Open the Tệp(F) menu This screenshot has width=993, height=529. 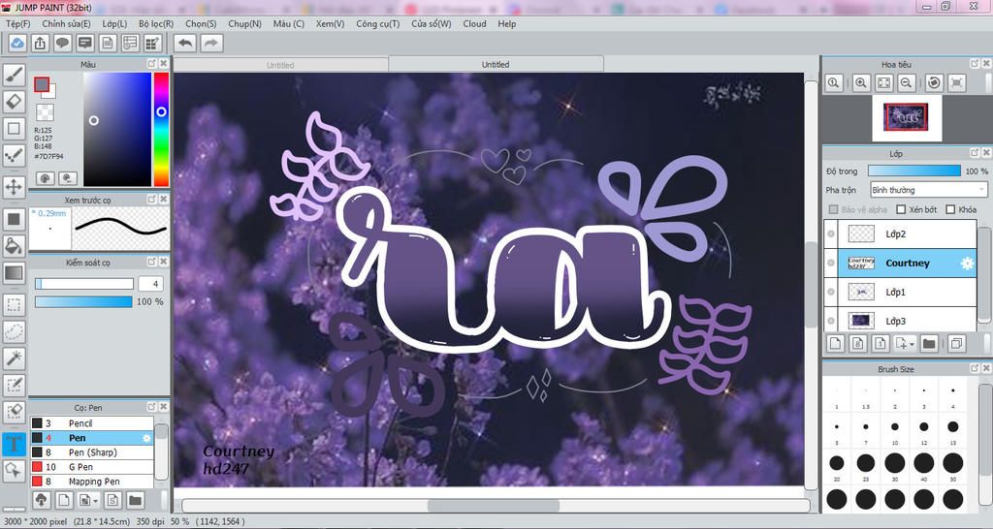tap(17, 23)
